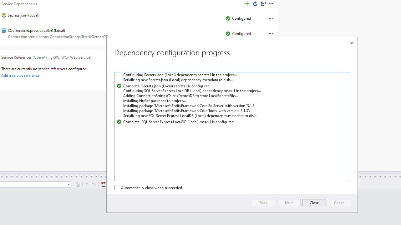Close the dependency progress dialog with X
This screenshot has height=225, width=401.
[x=351, y=43]
